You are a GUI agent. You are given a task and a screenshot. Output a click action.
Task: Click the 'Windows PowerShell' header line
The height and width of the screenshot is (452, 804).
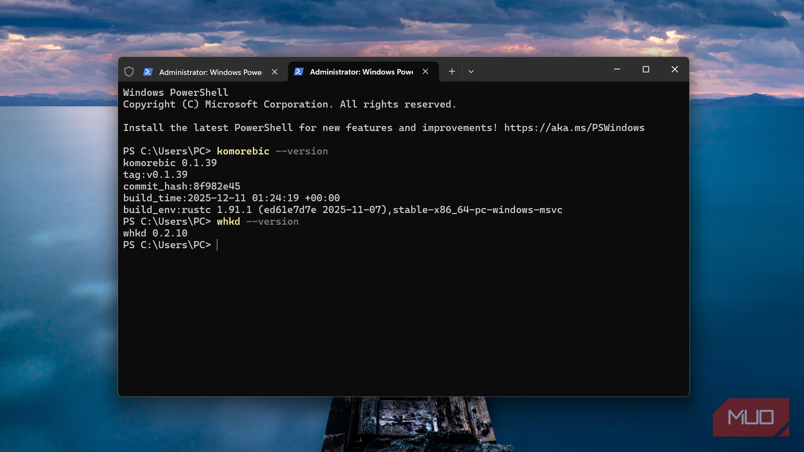coord(176,92)
